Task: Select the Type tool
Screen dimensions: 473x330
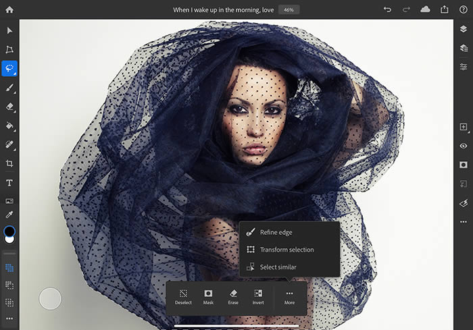Action: 9,182
